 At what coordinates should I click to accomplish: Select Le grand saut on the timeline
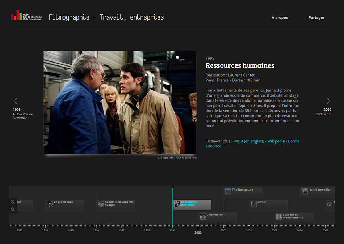coord(65,205)
